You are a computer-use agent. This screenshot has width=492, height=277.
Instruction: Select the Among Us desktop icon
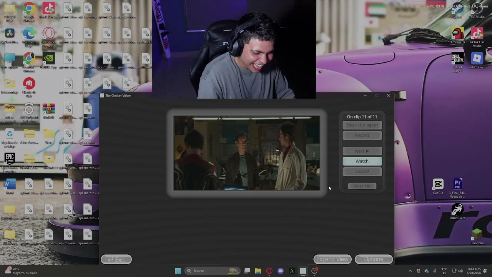457,36
